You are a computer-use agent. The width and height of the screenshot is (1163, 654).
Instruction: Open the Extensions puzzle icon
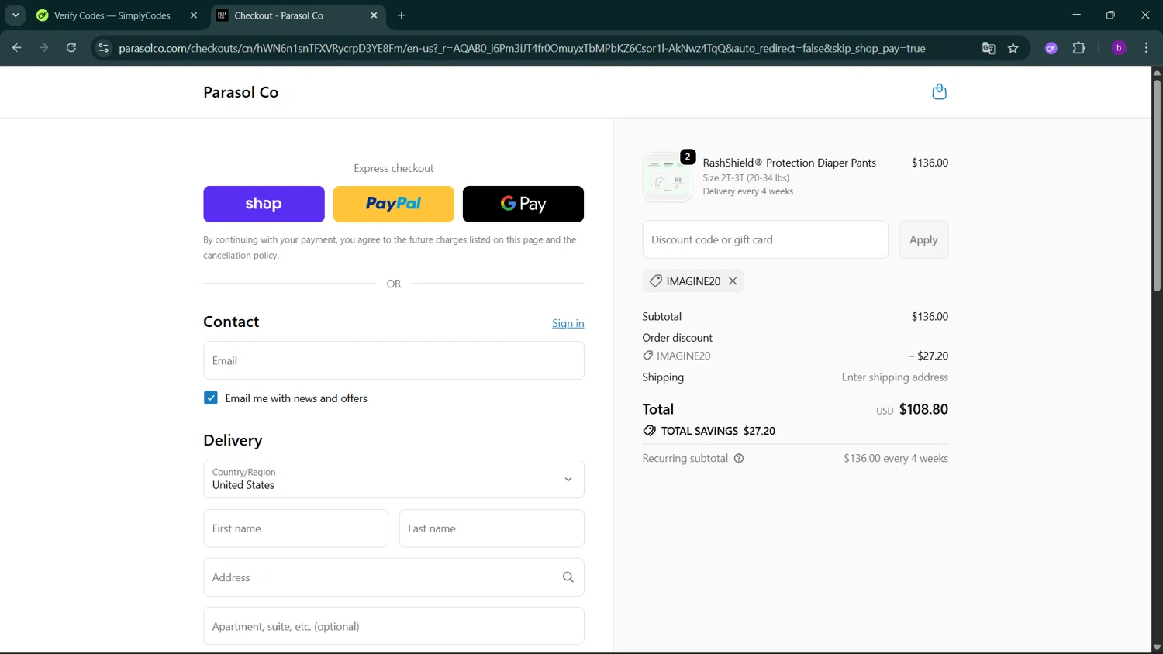click(1078, 48)
